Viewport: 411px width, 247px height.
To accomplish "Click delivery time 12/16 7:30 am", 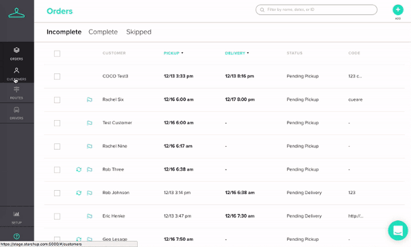I will pyautogui.click(x=240, y=216).
